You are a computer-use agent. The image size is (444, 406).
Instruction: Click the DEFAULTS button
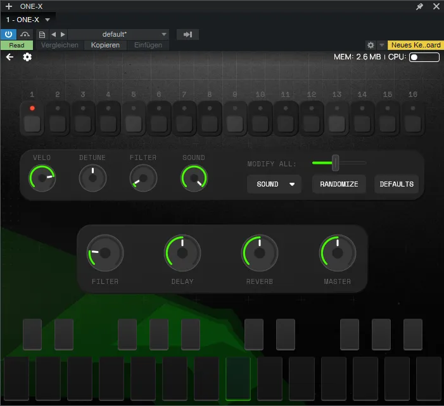pos(396,184)
